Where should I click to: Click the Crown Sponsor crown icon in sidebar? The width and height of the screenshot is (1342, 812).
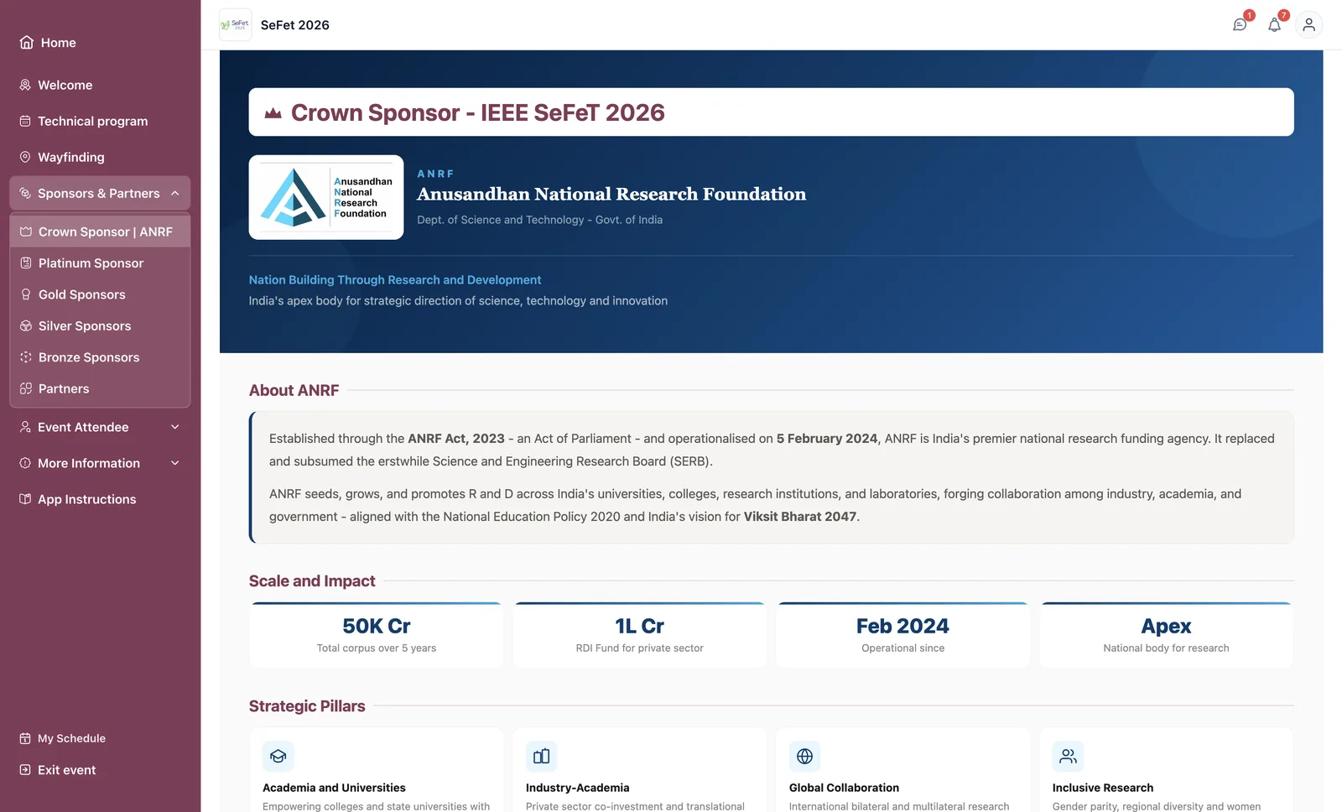pos(26,232)
